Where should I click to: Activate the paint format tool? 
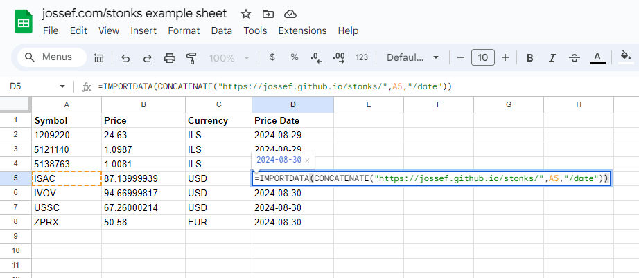tap(192, 58)
